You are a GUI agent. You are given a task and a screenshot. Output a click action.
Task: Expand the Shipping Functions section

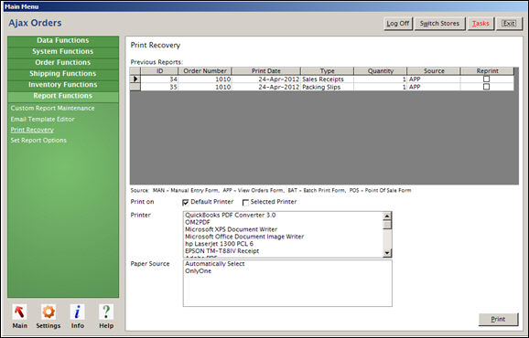[x=63, y=74]
